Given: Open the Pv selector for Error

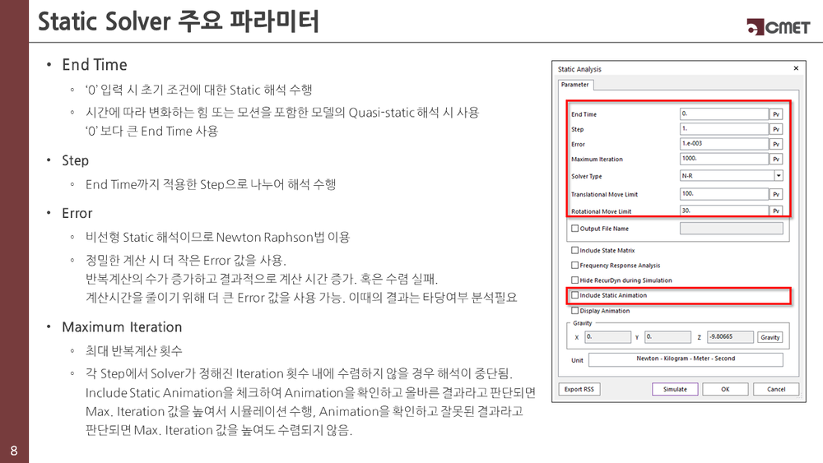Looking at the screenshot, I should point(775,144).
